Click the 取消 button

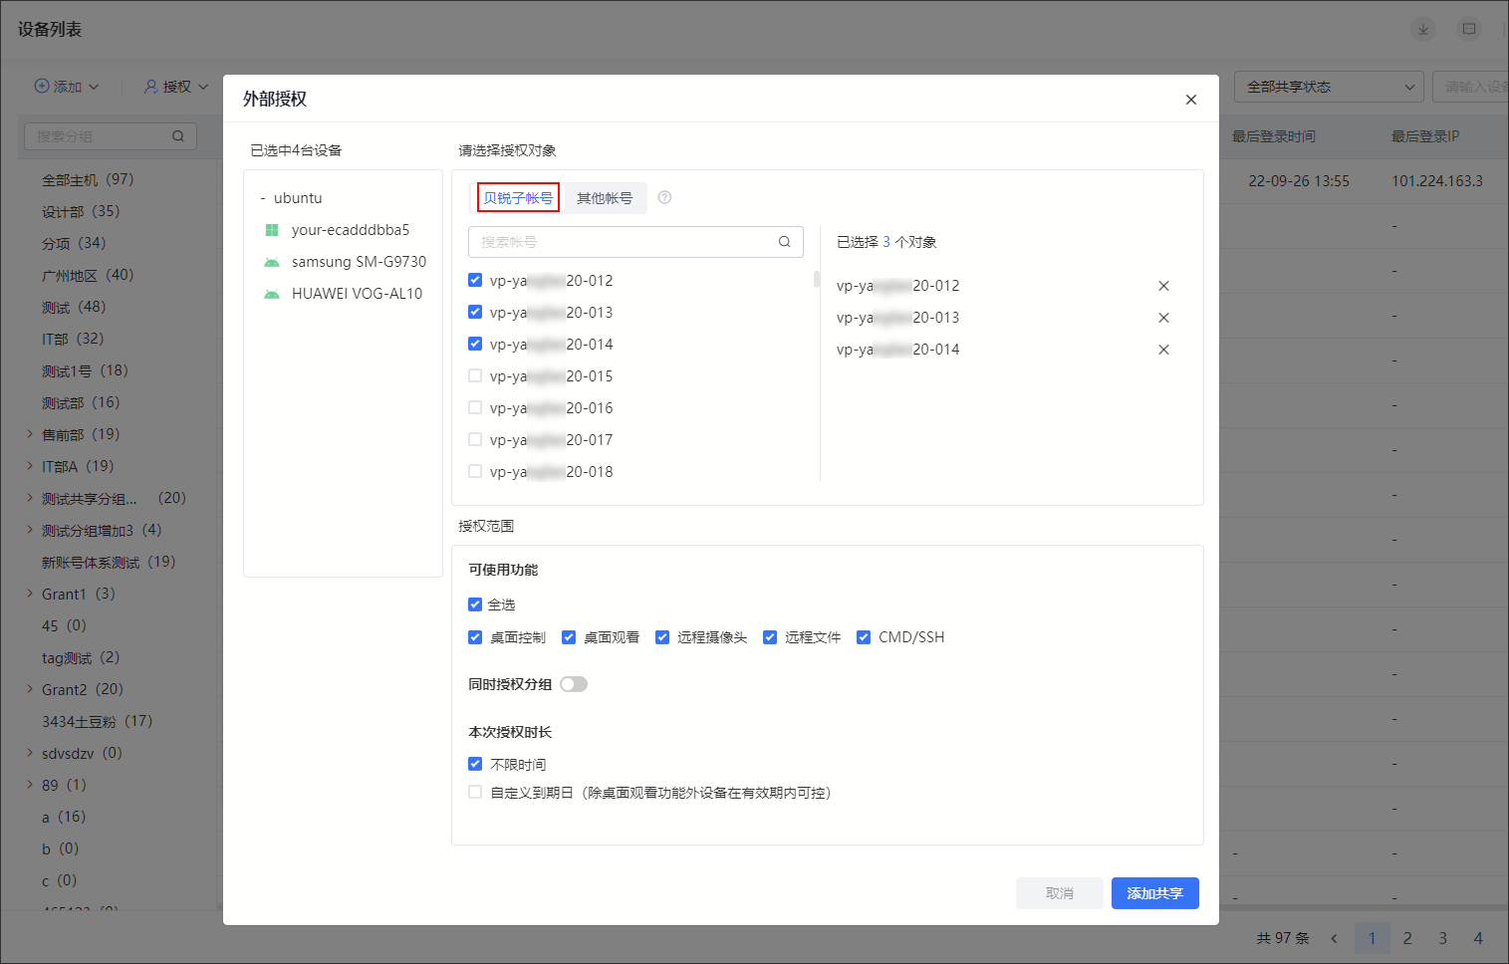point(1059,893)
